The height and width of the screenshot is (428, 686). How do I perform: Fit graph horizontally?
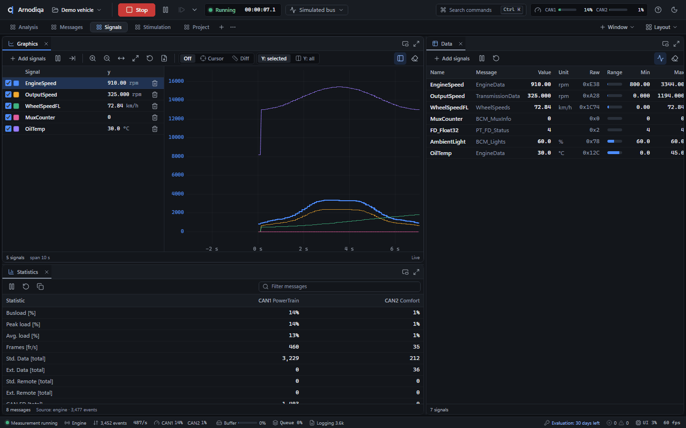coord(121,58)
